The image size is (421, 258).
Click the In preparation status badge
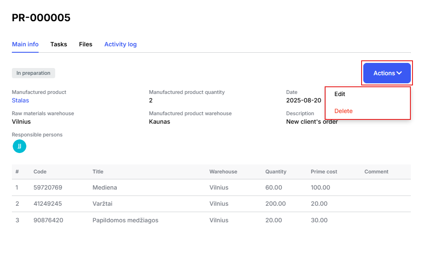33,73
